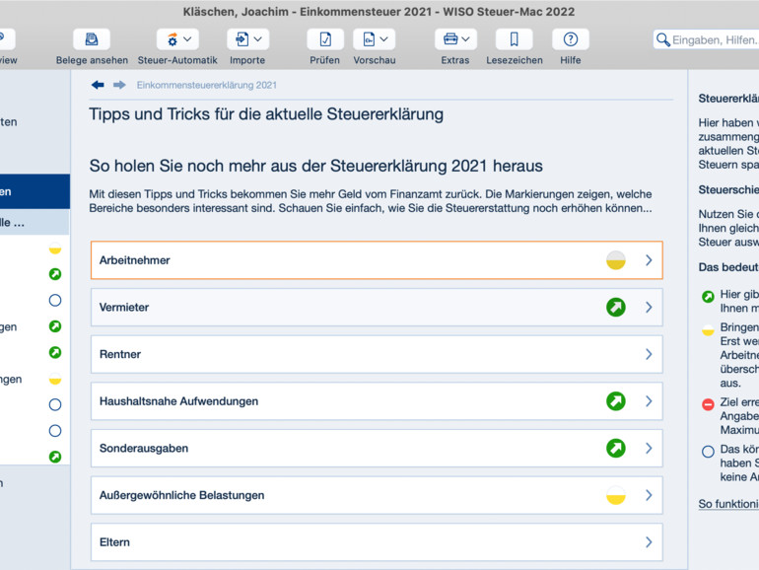
Task: Click the green arrow icon for Haushaltsnahe Aufwendungen
Action: point(616,401)
